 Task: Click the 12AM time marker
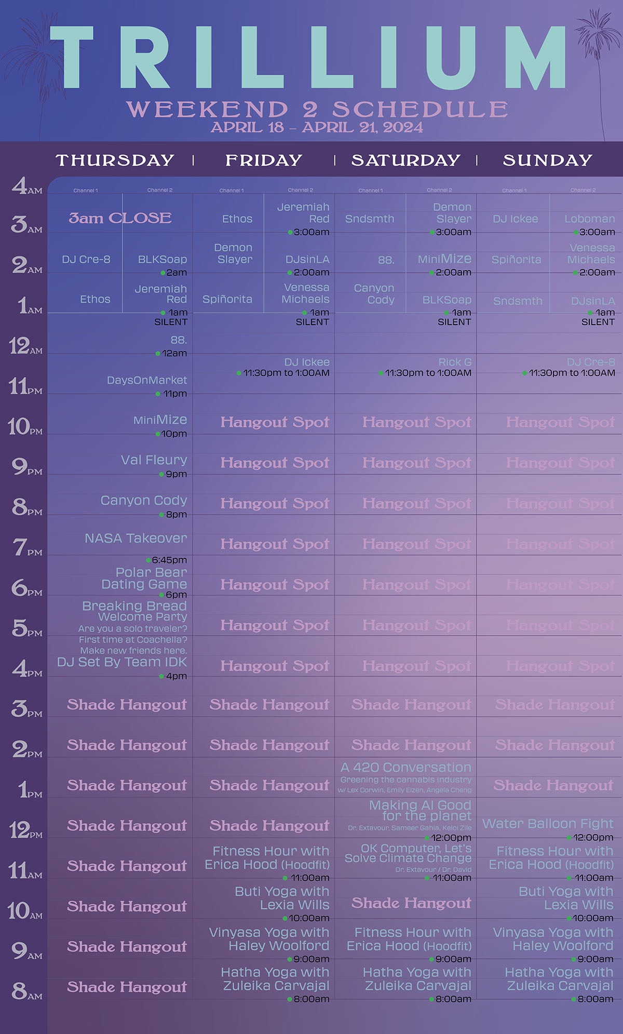coord(25,346)
